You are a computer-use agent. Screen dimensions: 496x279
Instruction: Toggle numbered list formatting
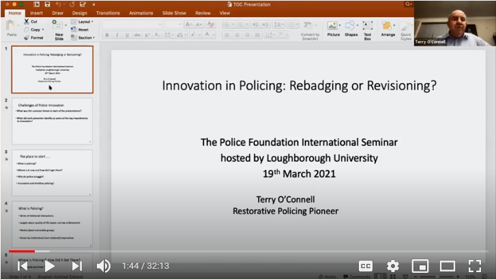[240, 25]
